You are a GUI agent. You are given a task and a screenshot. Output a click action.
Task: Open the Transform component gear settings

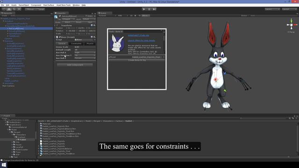pyautogui.click(x=94, y=25)
